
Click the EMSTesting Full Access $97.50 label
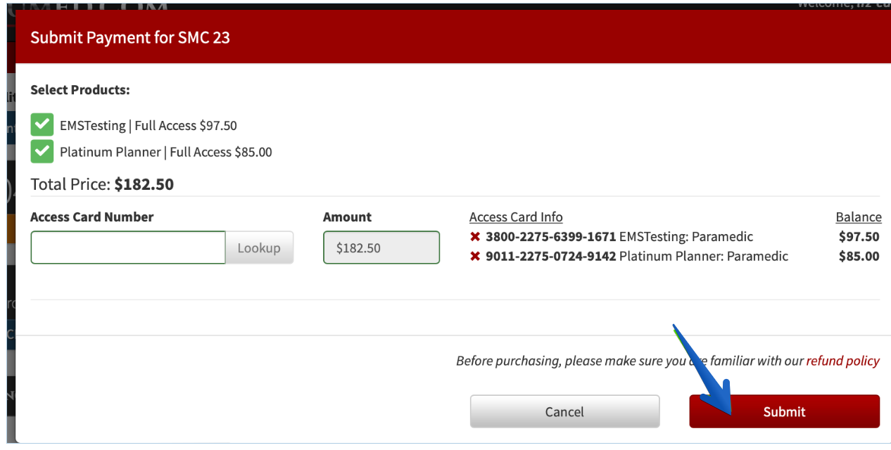(x=148, y=126)
